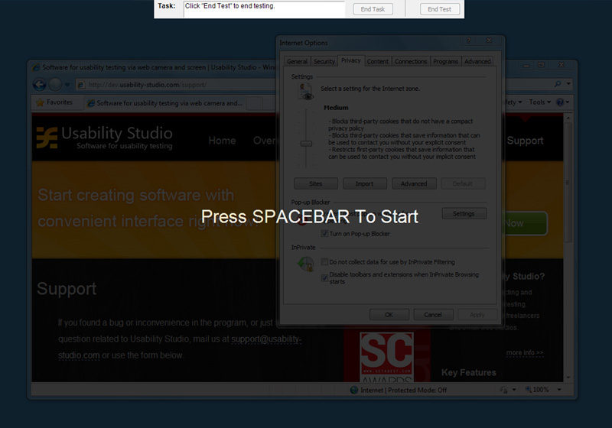Viewport: 612px width, 428px height.
Task: Open the zoom level 100% dropdown
Action: click(x=559, y=390)
